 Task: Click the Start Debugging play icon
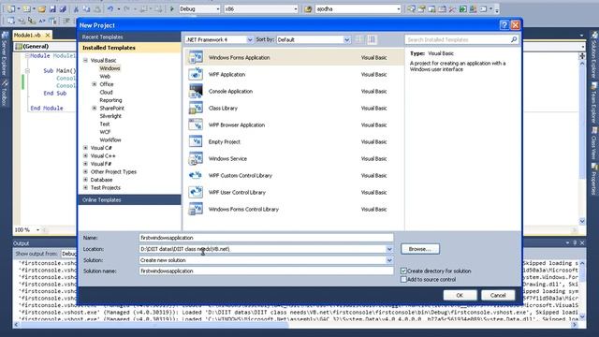(172, 8)
